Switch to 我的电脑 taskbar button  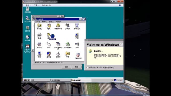tap(61, 80)
